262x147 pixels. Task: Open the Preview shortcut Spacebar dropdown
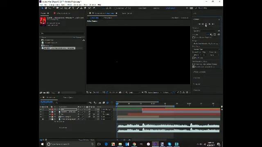click(205, 31)
